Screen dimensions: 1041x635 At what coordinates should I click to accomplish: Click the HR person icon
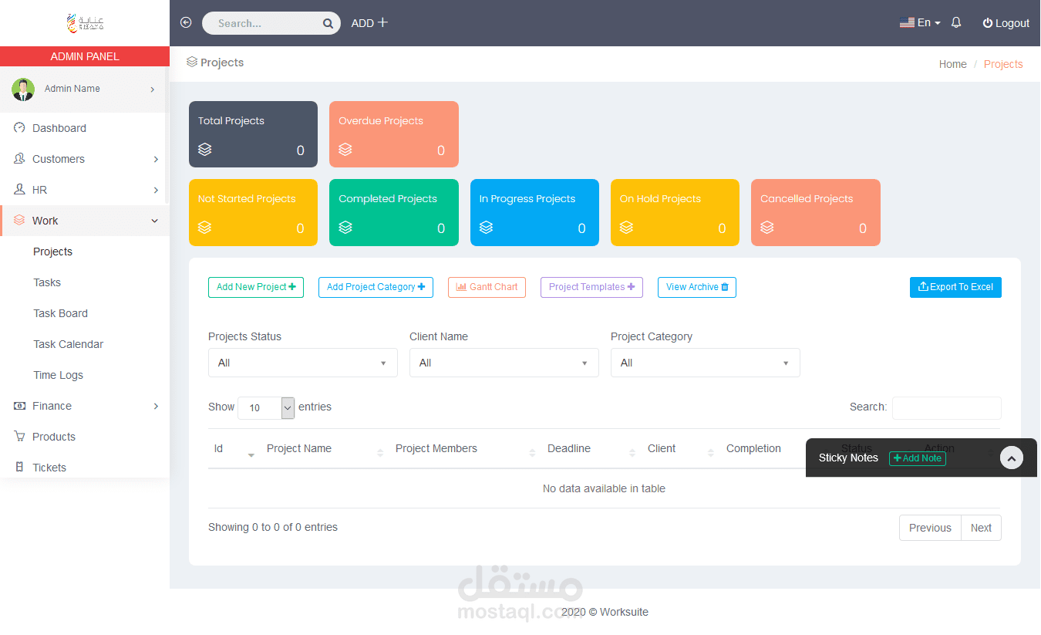19,190
